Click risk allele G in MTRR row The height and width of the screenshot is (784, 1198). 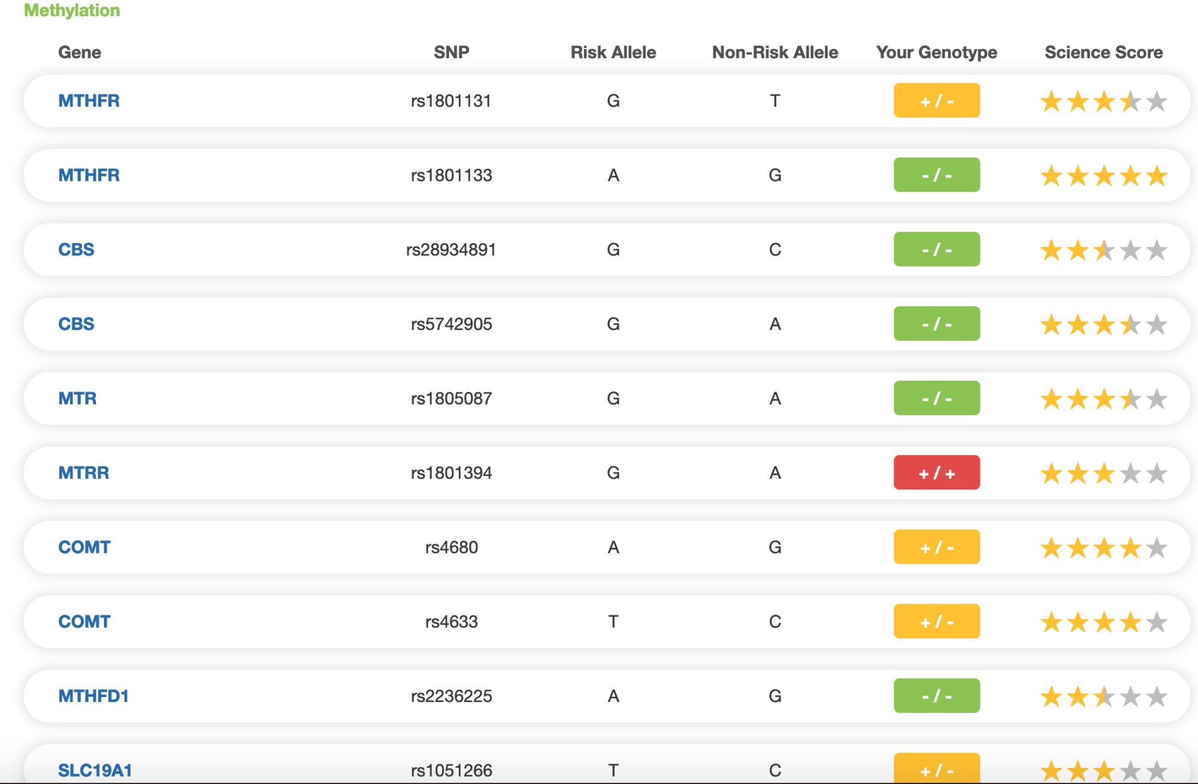pyautogui.click(x=613, y=473)
